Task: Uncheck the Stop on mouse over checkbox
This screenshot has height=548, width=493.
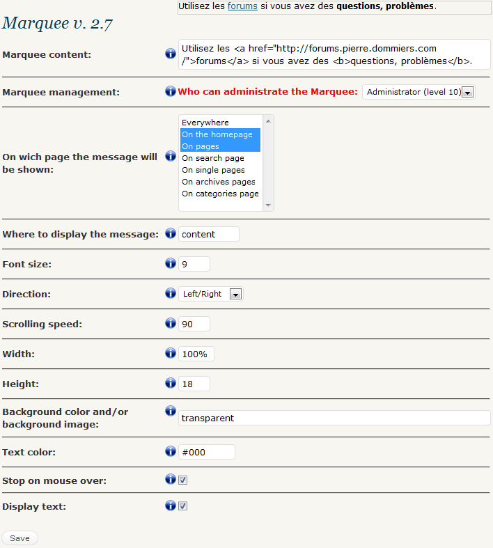Action: 182,480
